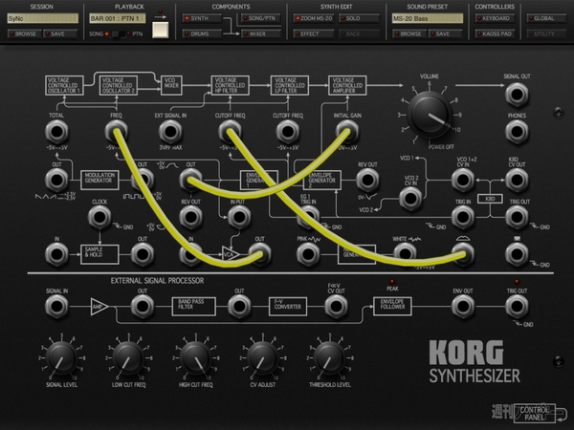
Task: Click the keyboard TRIG OUT jack
Action: click(x=517, y=217)
